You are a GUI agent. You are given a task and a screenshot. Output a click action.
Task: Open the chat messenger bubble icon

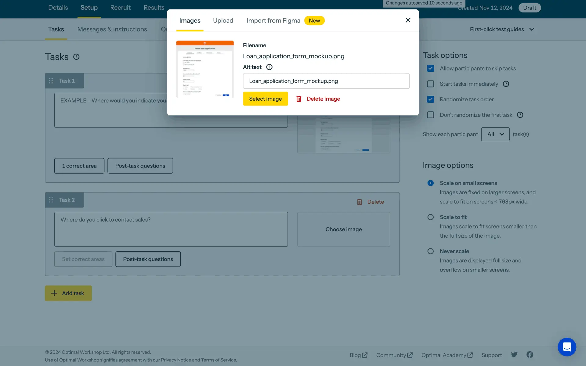(567, 347)
